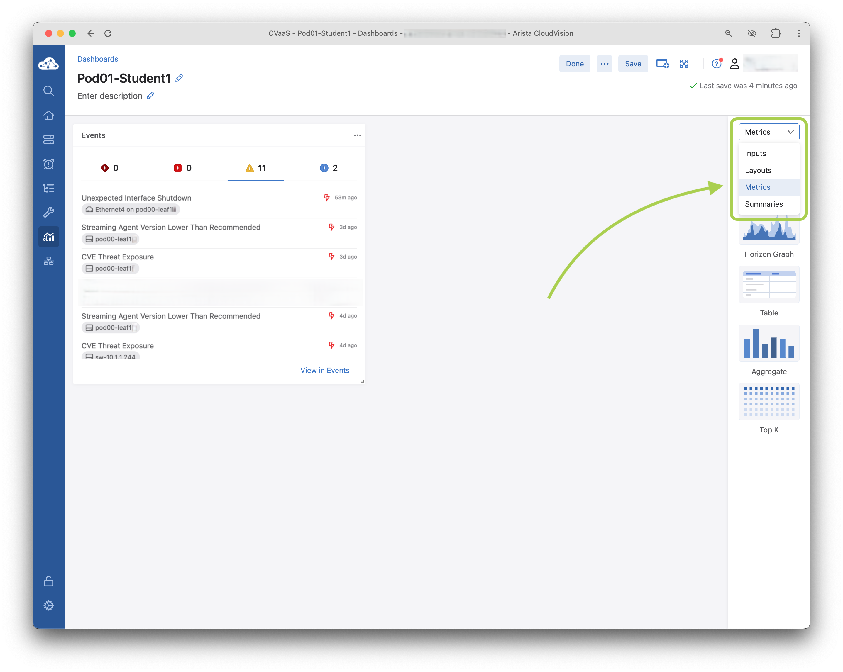Toggle the fullscreen expand icon
This screenshot has height=672, width=843.
pos(684,64)
